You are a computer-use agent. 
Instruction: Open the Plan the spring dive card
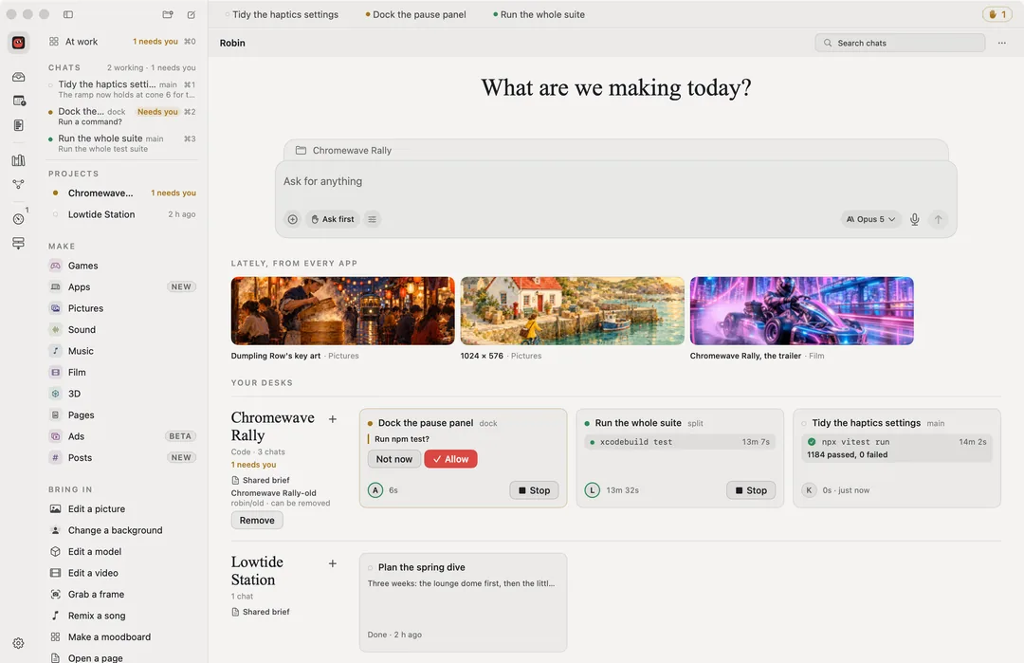tap(463, 602)
